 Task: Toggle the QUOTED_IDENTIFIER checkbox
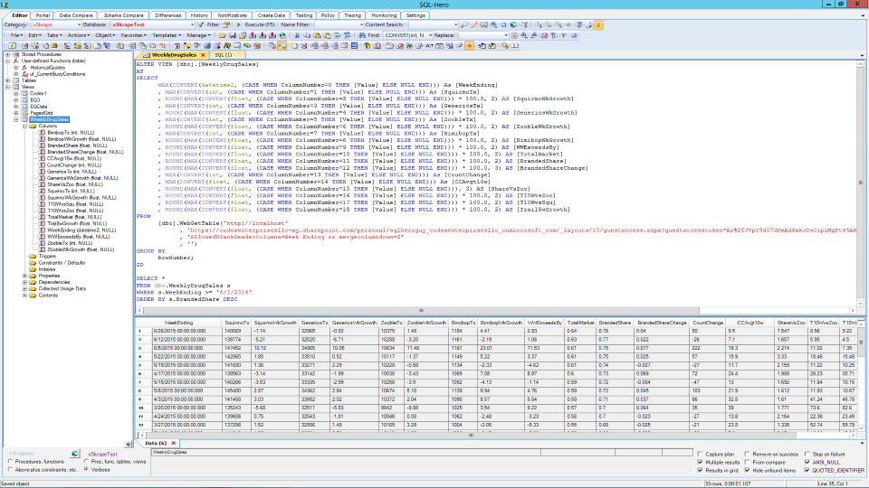(807, 470)
